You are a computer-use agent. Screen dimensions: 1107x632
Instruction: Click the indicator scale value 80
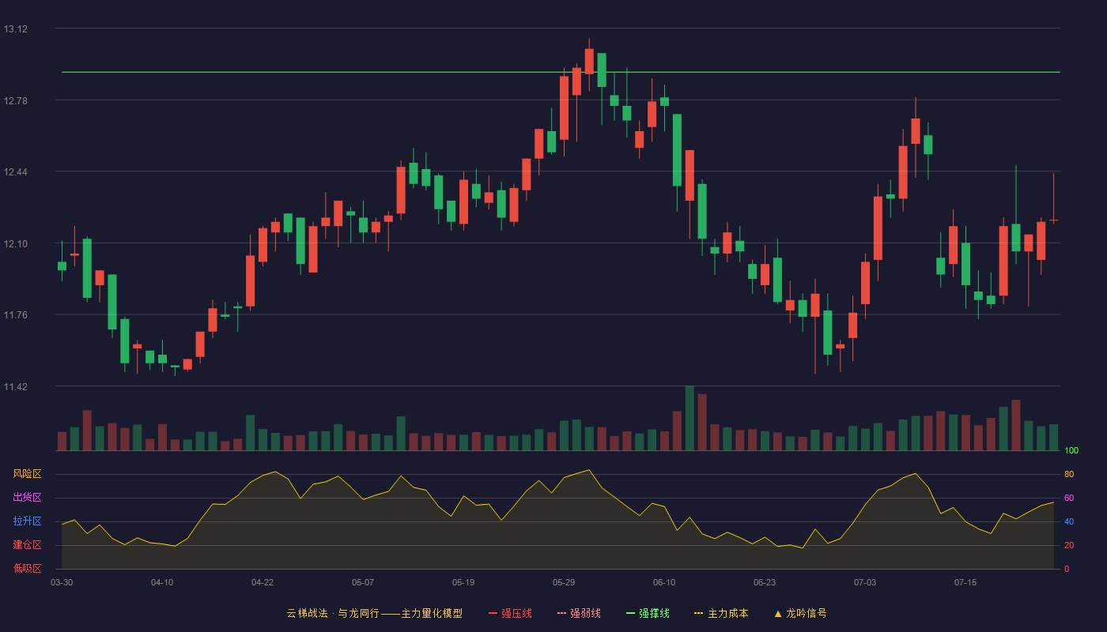point(1069,474)
